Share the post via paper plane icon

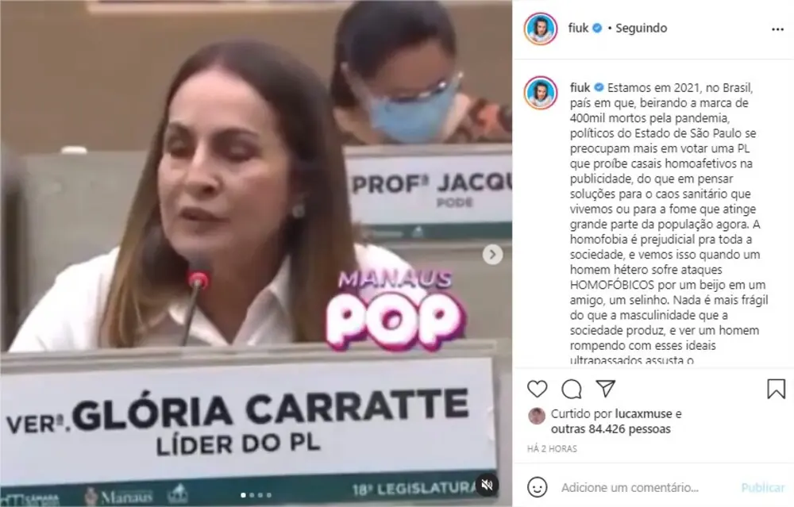(x=605, y=388)
